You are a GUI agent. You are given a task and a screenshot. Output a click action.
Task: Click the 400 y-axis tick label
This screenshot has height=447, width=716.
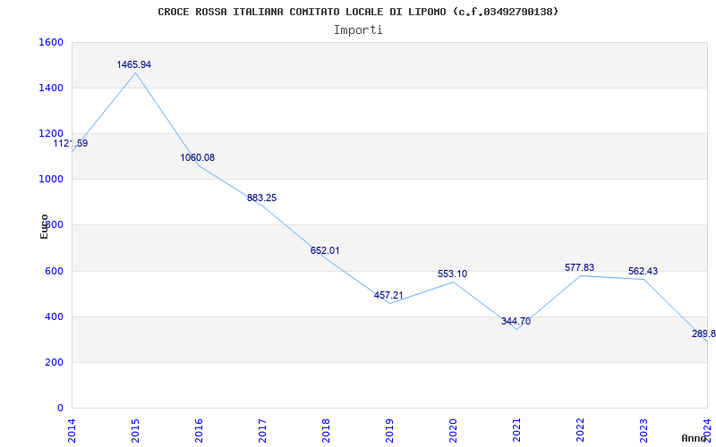tap(54, 316)
